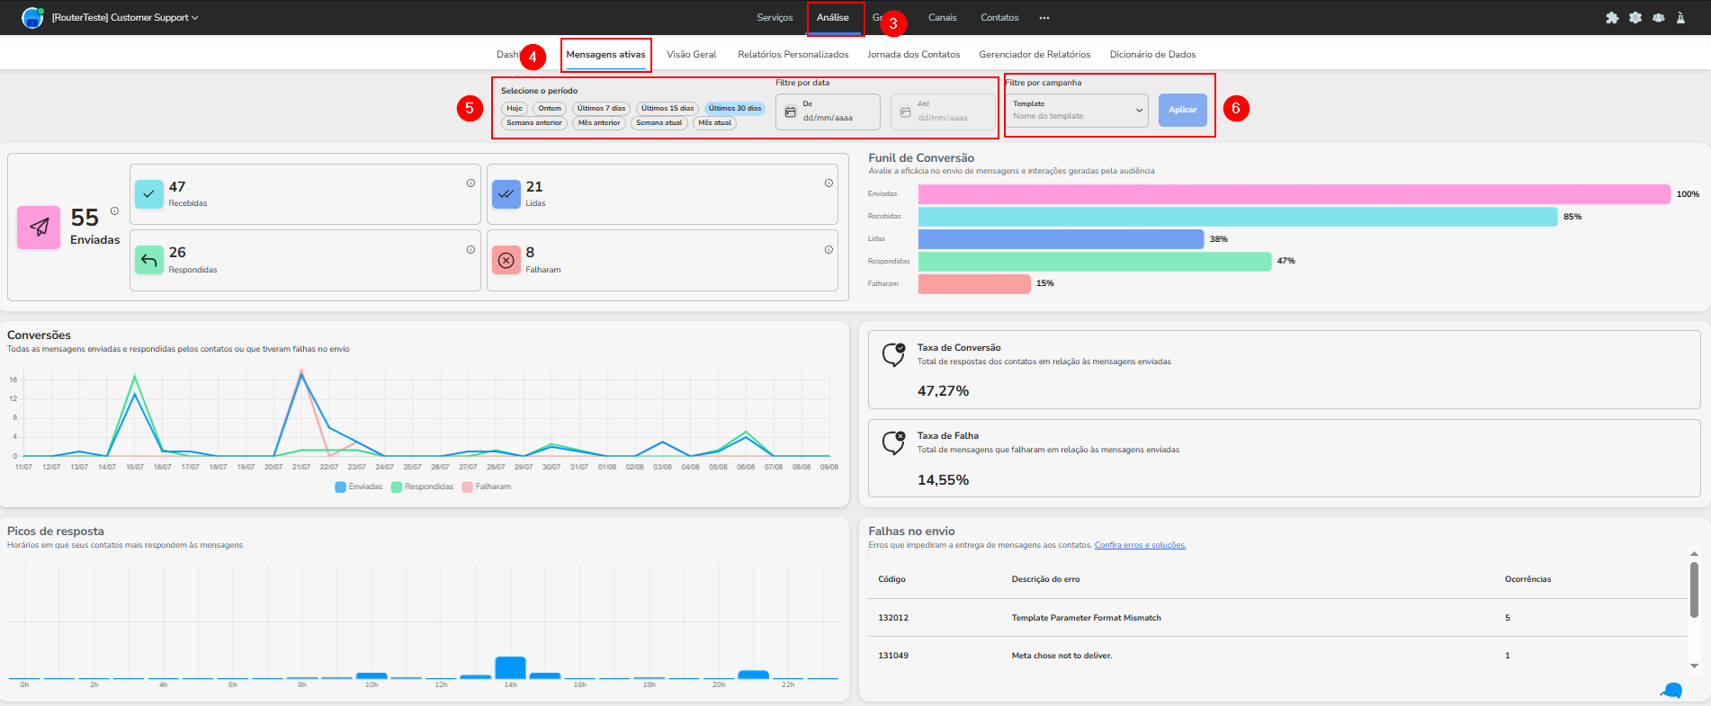Open the Canais menu
The image size is (1711, 706).
point(942,18)
